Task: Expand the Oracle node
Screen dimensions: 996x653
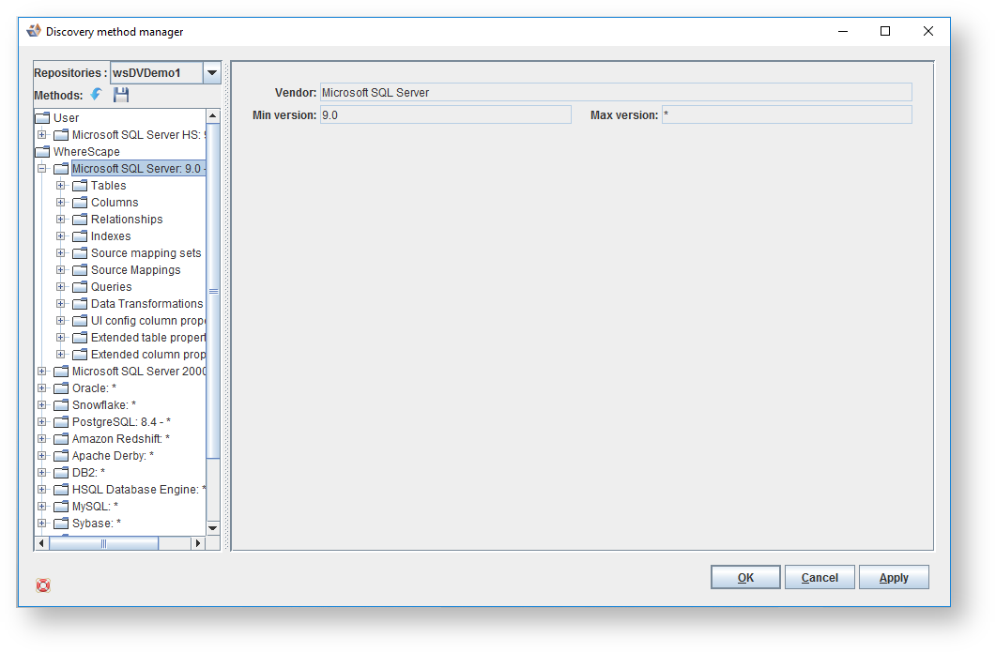Action: click(x=42, y=387)
